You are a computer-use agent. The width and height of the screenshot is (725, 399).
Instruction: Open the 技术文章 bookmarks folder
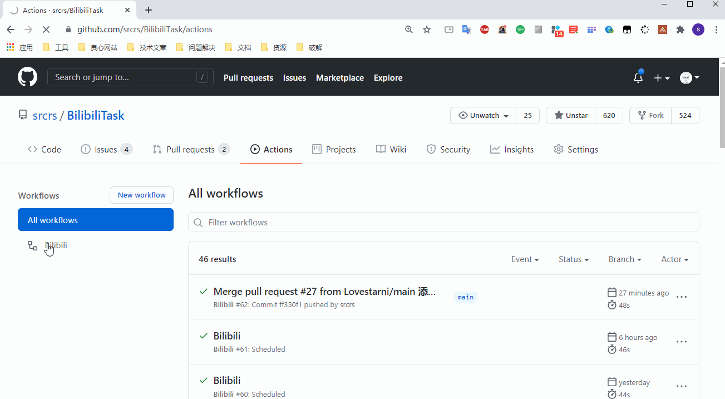pyautogui.click(x=147, y=47)
